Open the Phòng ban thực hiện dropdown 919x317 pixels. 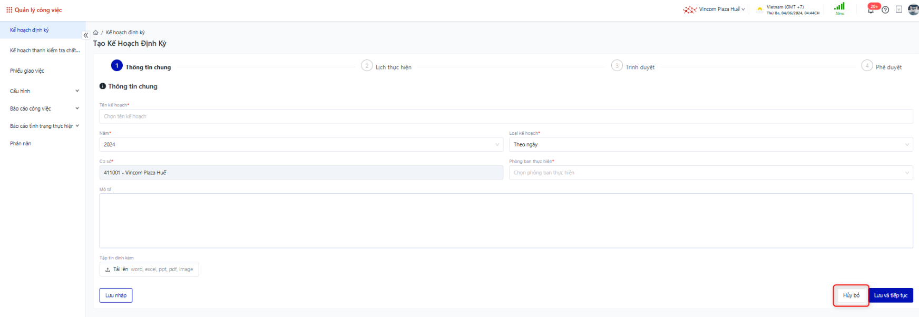(x=710, y=173)
